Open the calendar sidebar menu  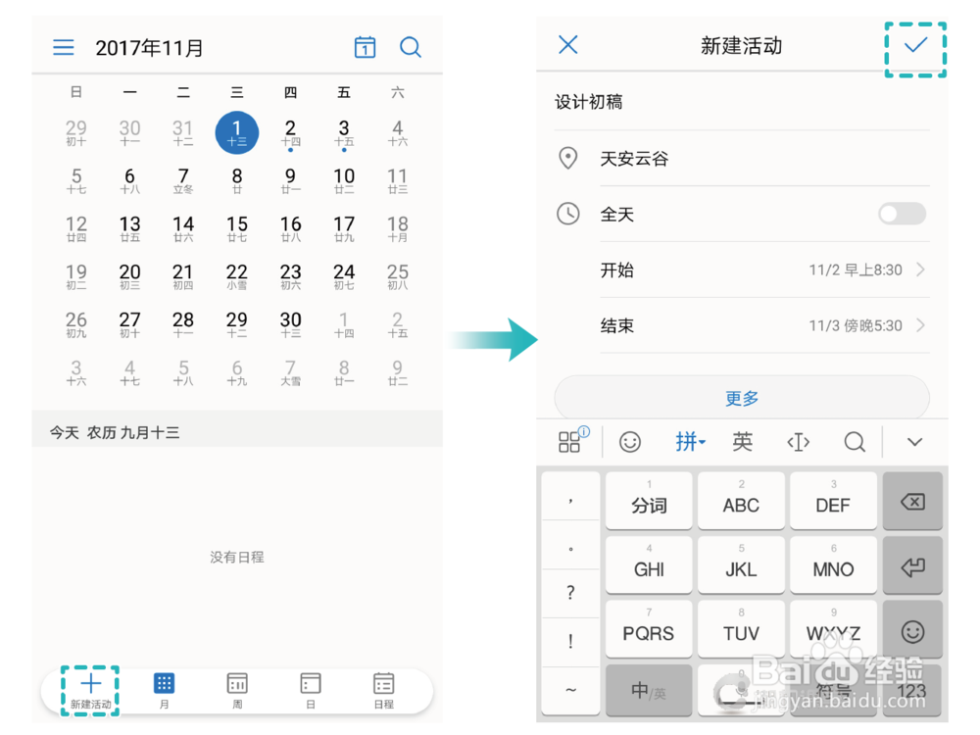click(63, 46)
